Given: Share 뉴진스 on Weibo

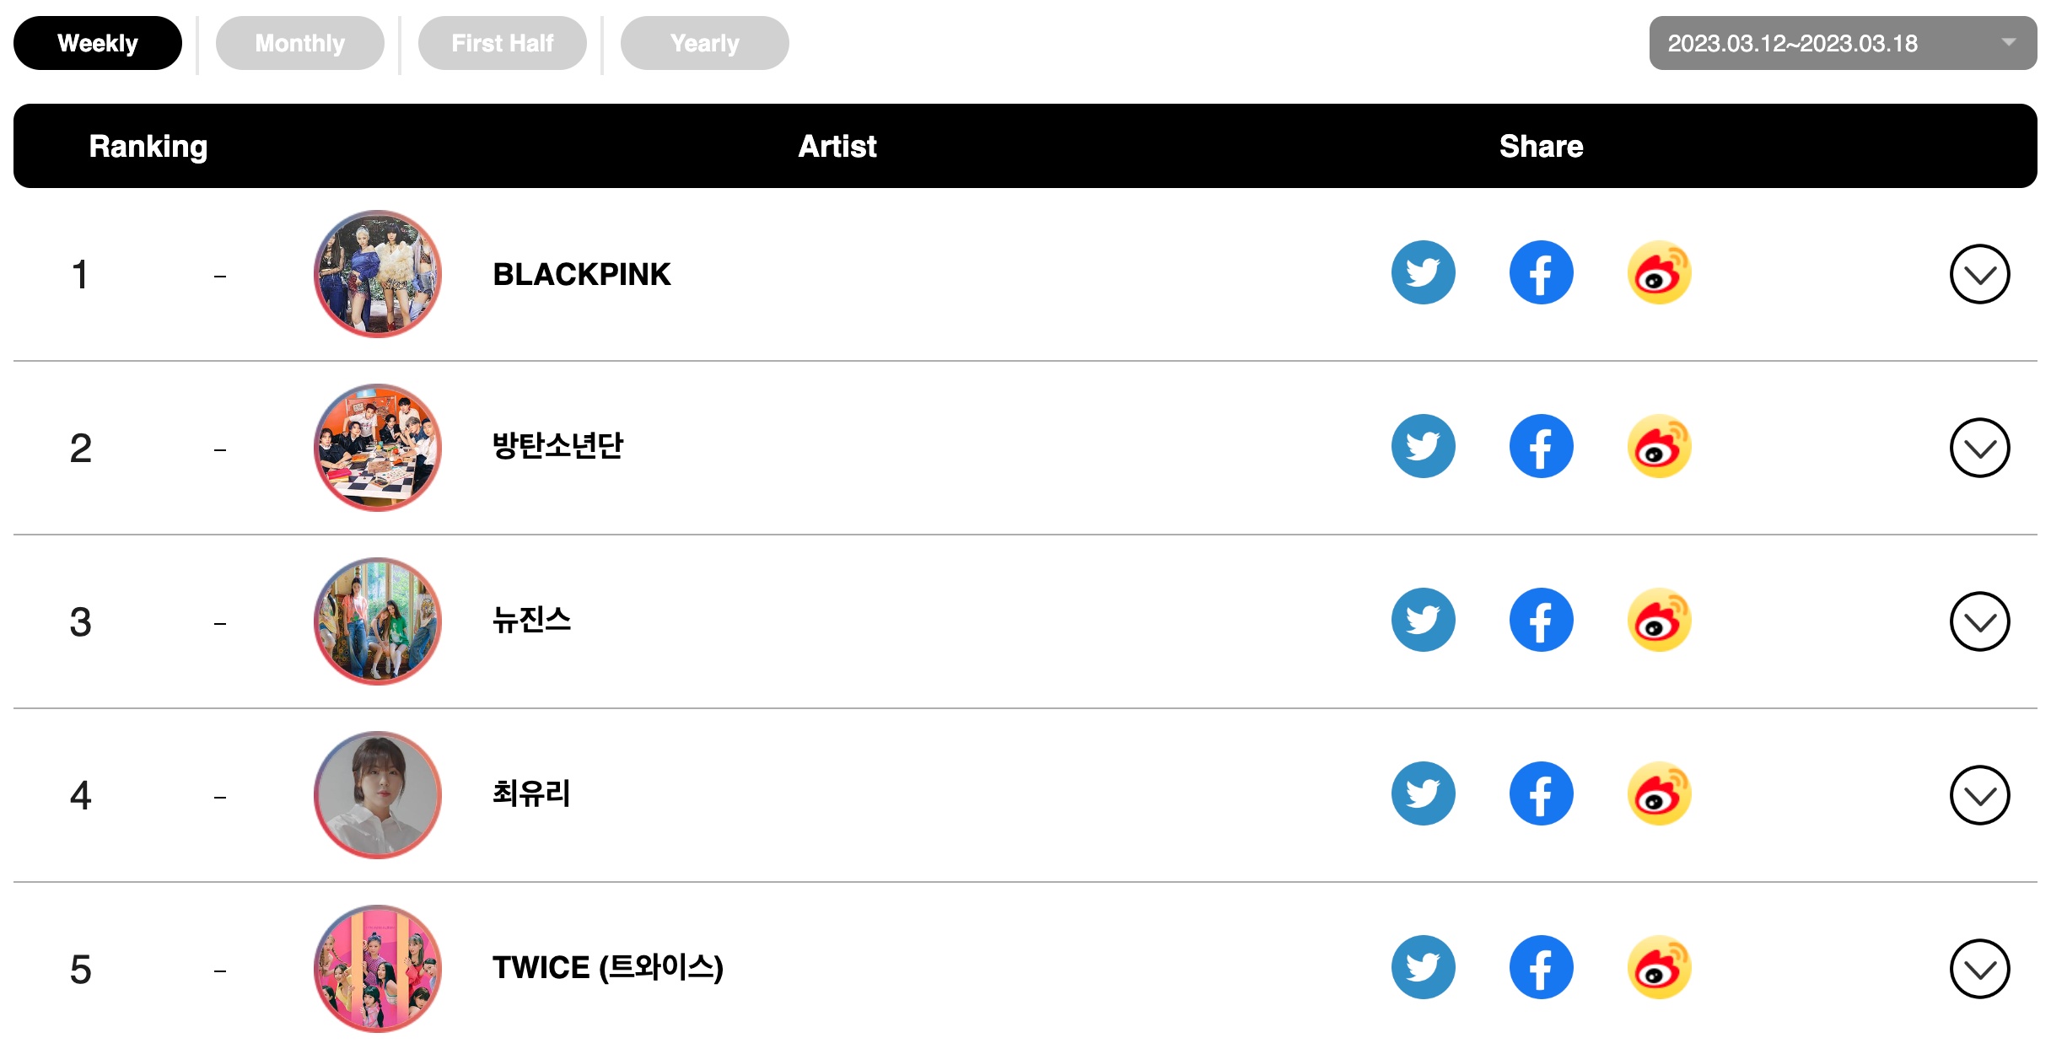Looking at the screenshot, I should (1659, 621).
